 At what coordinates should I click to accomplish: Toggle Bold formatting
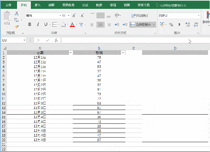[x=30, y=24]
